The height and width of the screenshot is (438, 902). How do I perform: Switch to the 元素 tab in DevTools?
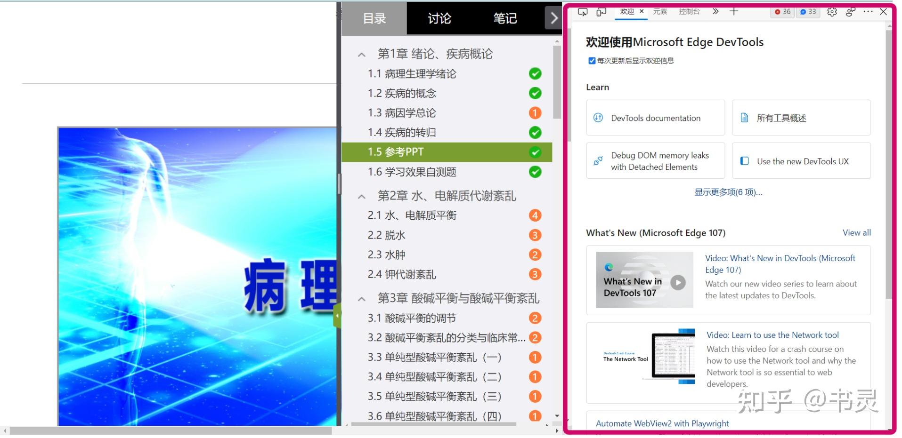pos(660,12)
